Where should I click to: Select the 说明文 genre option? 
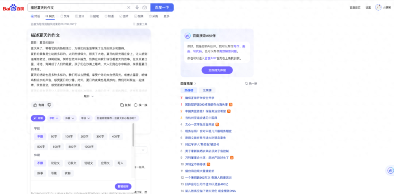pos(88,163)
